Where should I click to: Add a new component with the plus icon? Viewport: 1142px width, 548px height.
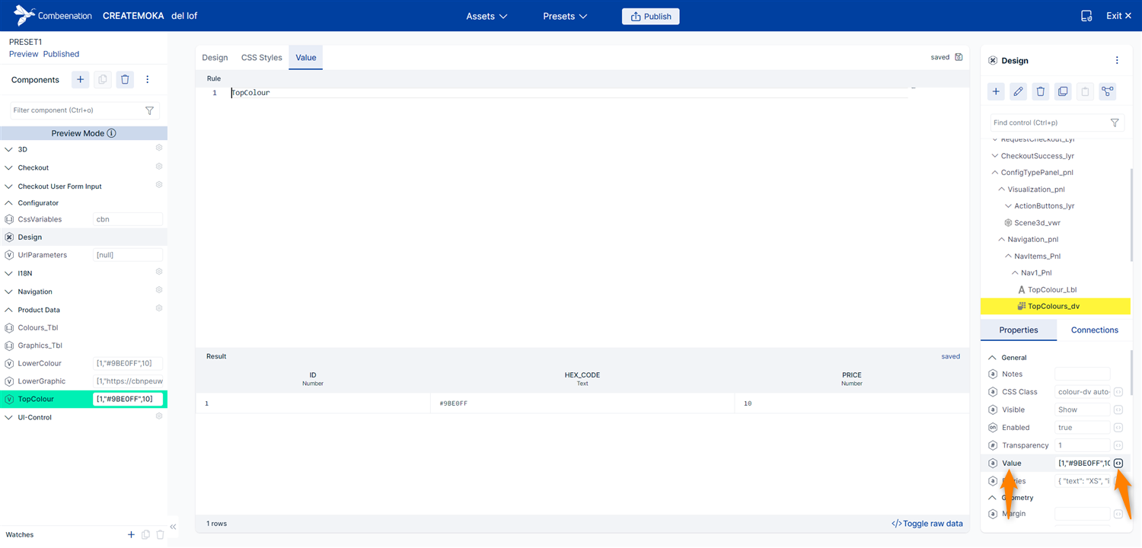[x=80, y=79]
